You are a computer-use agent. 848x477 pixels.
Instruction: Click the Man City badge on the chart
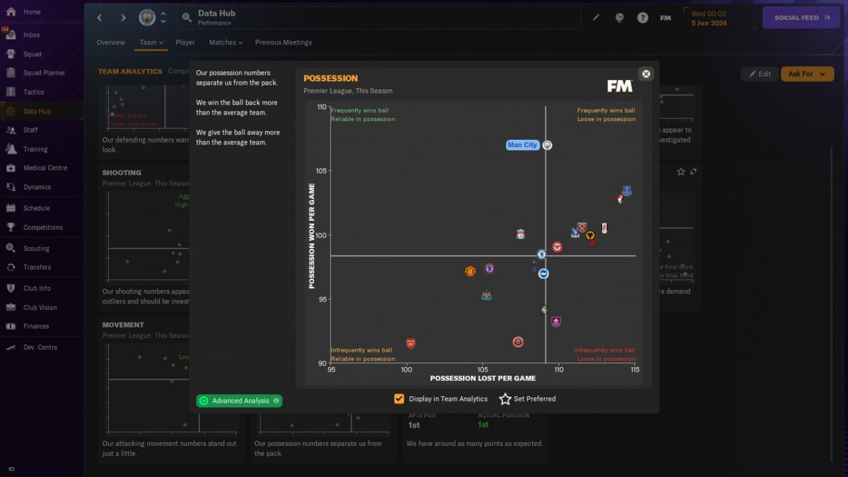pyautogui.click(x=547, y=145)
